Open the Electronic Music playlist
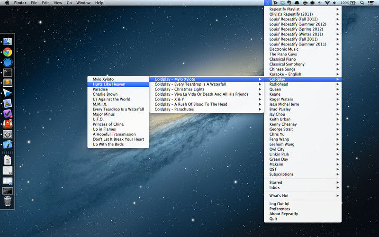Viewport: 379px width, 237px height. pos(303,49)
